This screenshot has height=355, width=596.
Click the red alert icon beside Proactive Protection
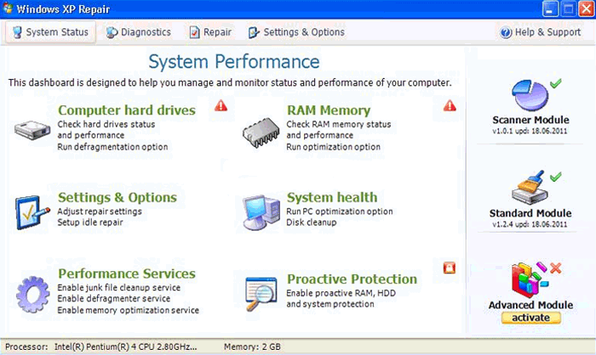coord(450,268)
